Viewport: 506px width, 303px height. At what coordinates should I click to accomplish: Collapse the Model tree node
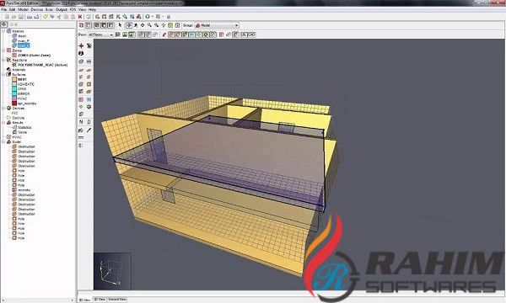tap(3, 141)
